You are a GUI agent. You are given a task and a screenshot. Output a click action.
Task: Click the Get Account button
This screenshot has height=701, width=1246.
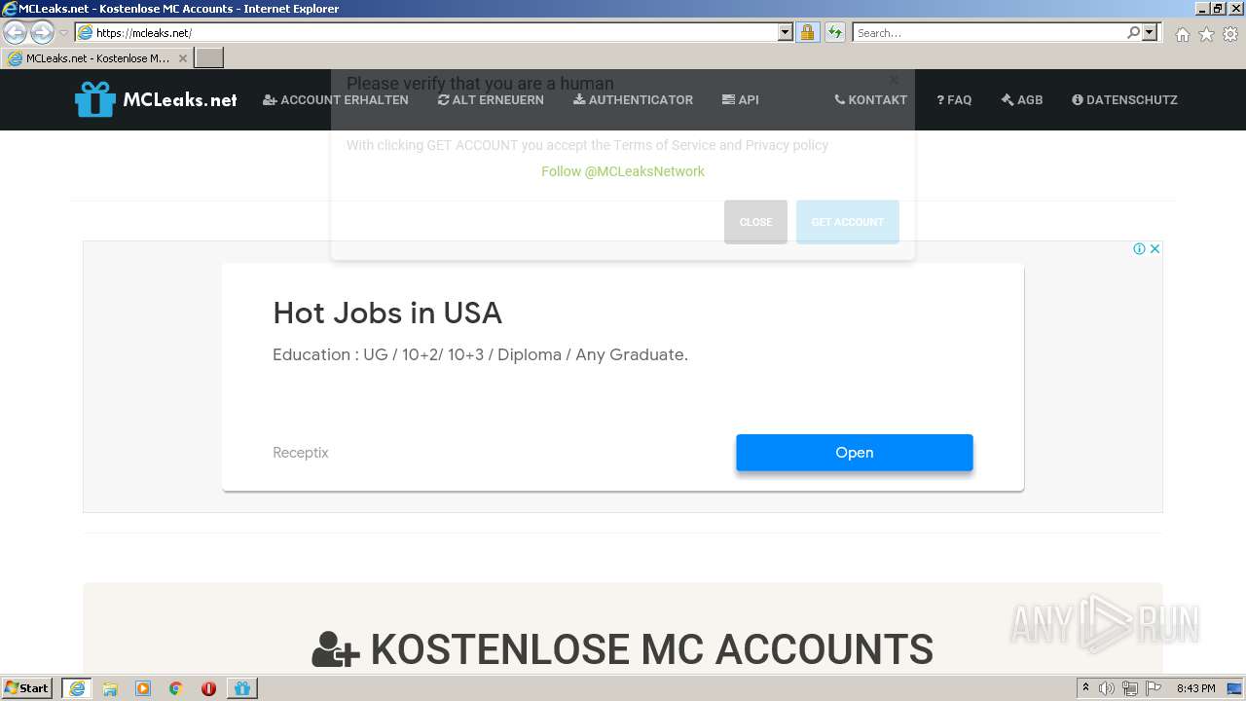point(848,222)
